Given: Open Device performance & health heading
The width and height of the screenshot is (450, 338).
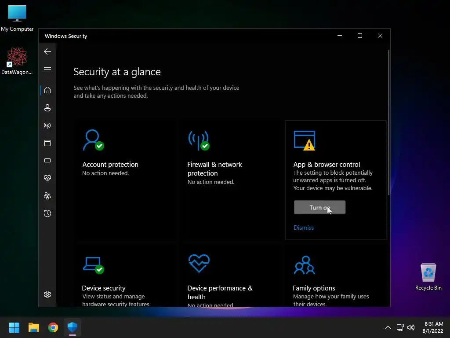Looking at the screenshot, I should coord(220,292).
